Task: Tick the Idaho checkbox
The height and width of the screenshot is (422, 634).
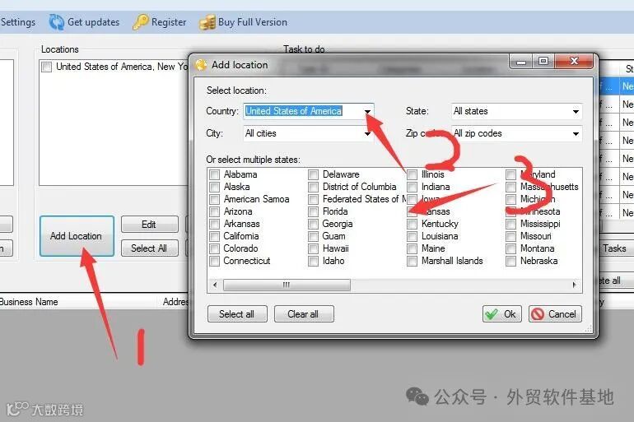Action: point(313,261)
